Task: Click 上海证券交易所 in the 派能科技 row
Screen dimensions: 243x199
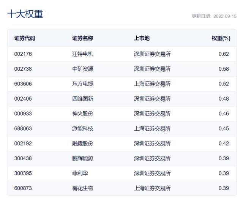Action: 152,128
